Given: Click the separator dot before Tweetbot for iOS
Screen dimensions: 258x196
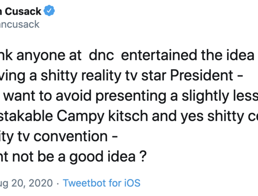Looking at the screenshot, I should [x=57, y=183].
